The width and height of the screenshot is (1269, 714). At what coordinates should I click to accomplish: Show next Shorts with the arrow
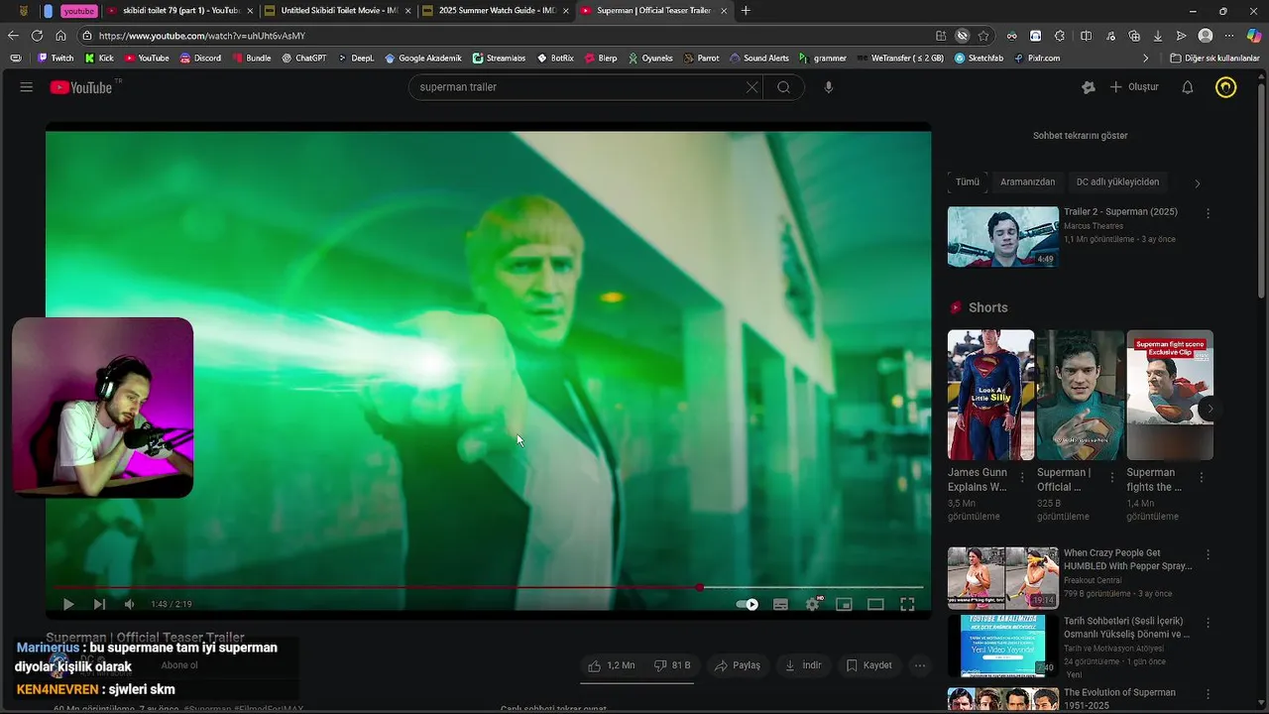point(1211,409)
